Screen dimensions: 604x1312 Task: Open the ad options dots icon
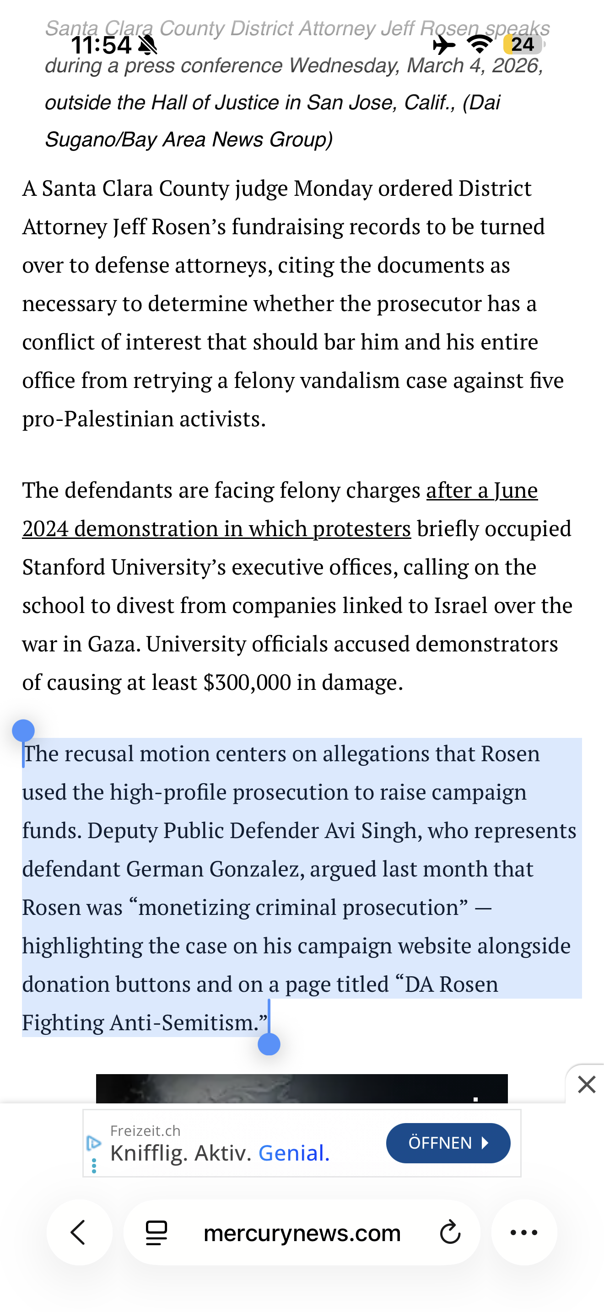94,1166
